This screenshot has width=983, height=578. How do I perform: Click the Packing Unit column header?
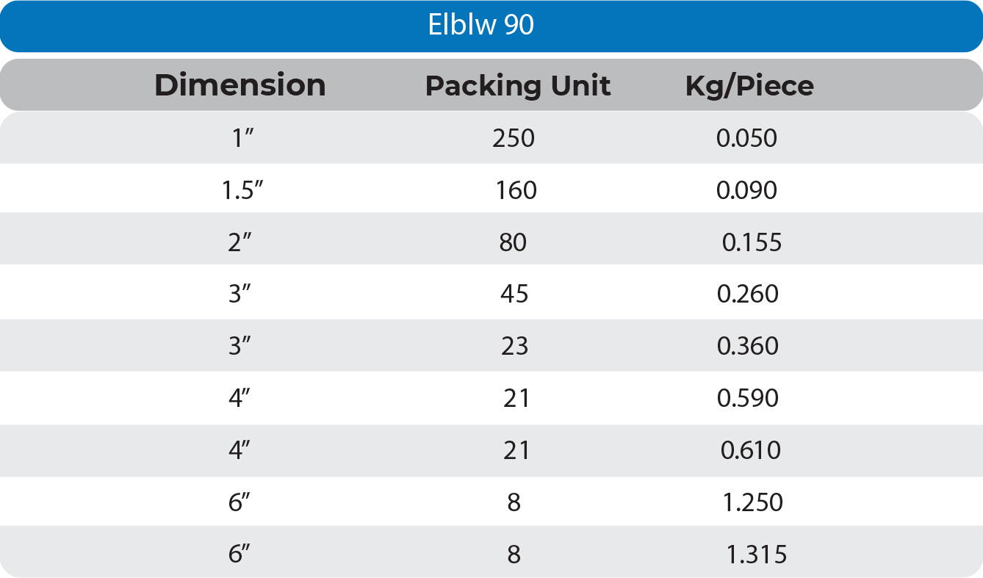(x=518, y=86)
